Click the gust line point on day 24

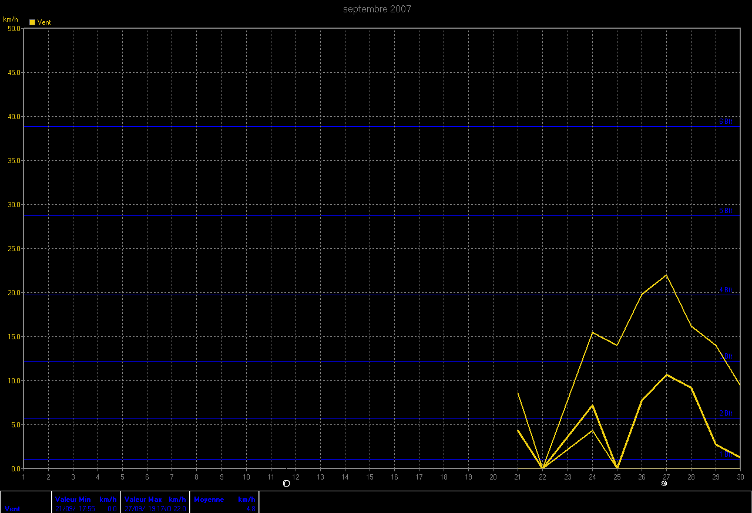coord(592,332)
